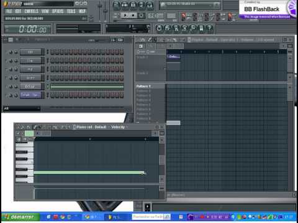Click the Track 1 label in playlist
The height and width of the screenshot is (223, 298).
click(142, 57)
